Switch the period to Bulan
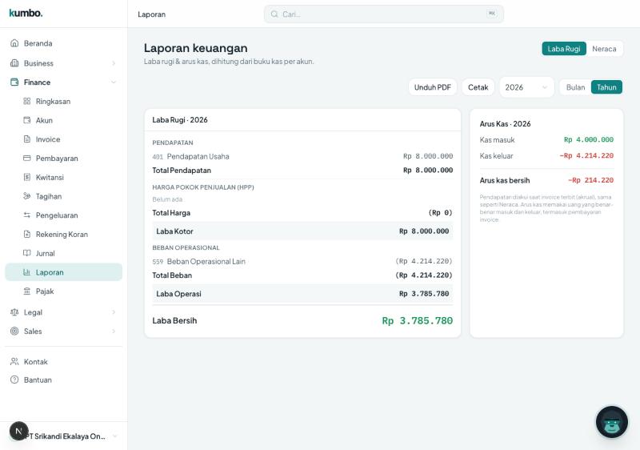The height and width of the screenshot is (450, 640). click(x=575, y=87)
